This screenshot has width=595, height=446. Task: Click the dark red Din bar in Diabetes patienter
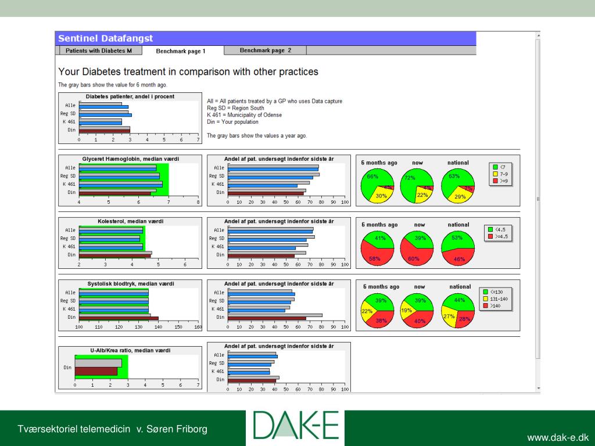[x=105, y=131]
